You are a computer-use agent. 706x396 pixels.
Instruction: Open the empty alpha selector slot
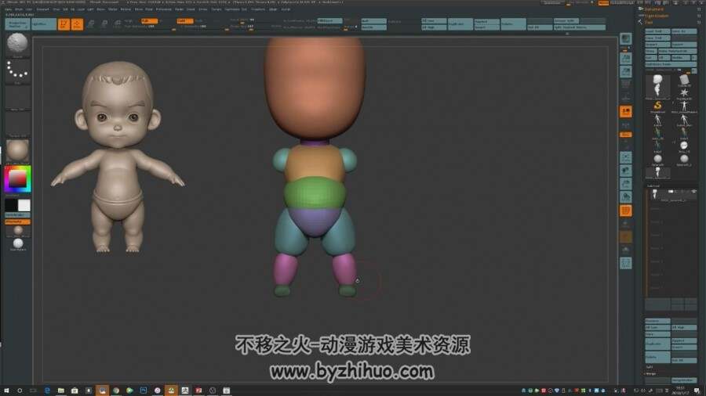[17, 97]
